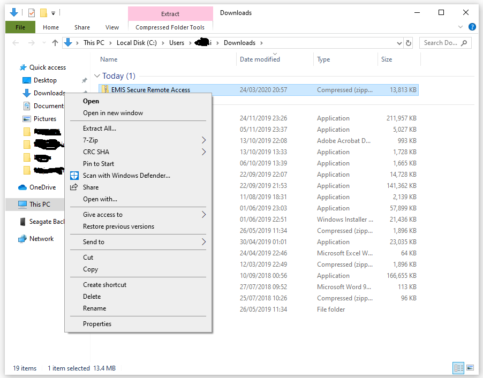483x378 pixels.
Task: Click the Help question mark icon
Action: [472, 27]
